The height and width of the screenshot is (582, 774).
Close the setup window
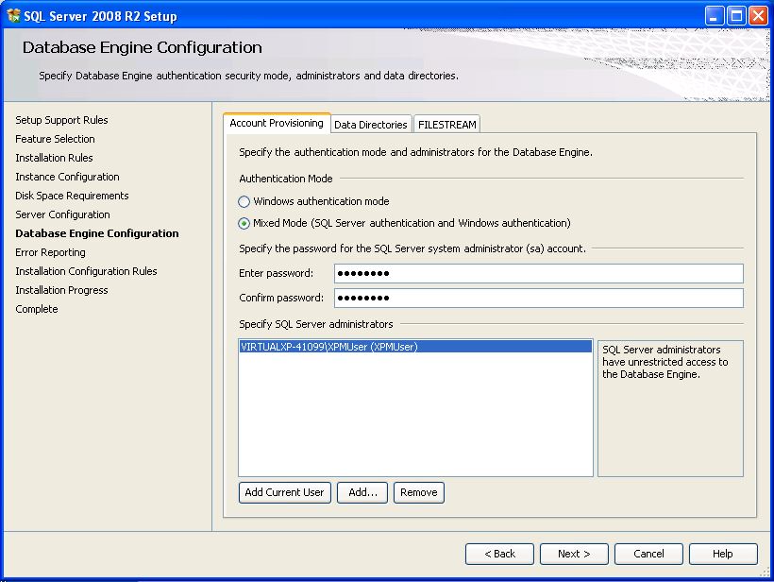tap(758, 15)
